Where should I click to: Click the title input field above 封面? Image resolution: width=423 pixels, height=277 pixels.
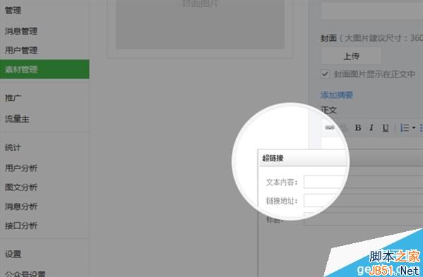(372, 11)
